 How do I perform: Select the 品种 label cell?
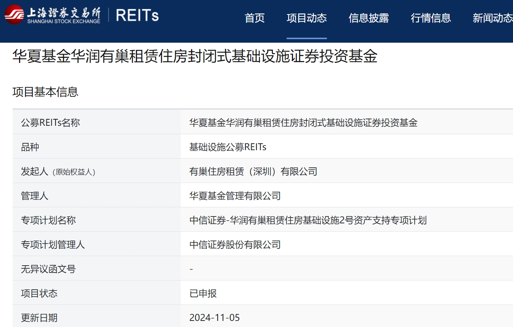pos(97,146)
